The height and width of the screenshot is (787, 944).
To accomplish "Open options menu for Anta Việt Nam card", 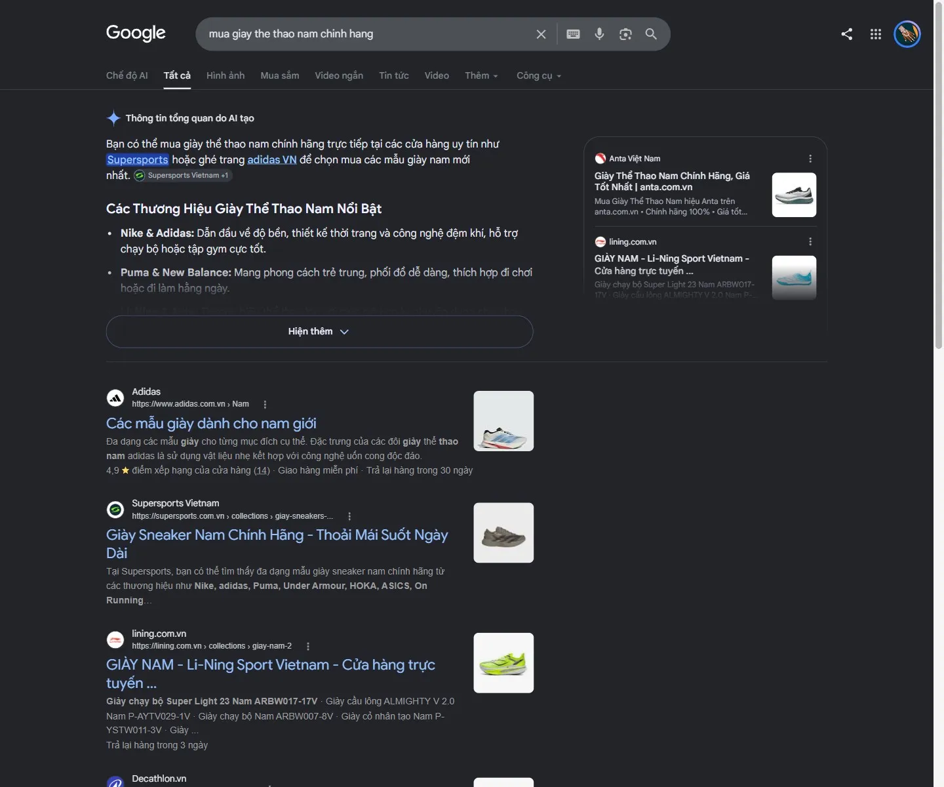I will click(810, 159).
